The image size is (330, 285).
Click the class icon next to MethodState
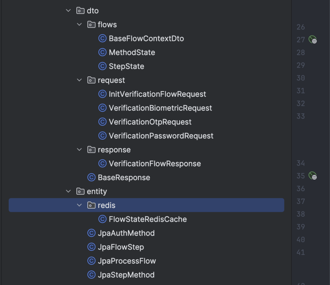coord(102,53)
